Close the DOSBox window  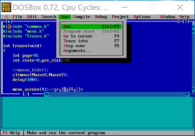(x=180, y=7)
